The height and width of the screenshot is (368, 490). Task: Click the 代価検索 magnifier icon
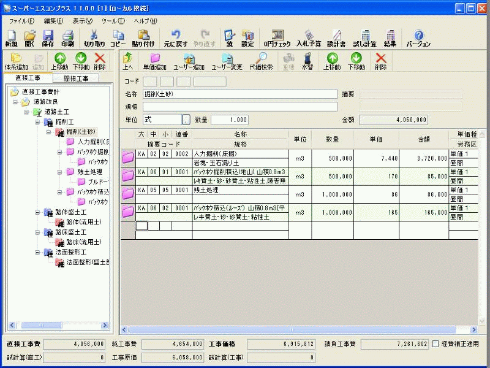click(261, 61)
